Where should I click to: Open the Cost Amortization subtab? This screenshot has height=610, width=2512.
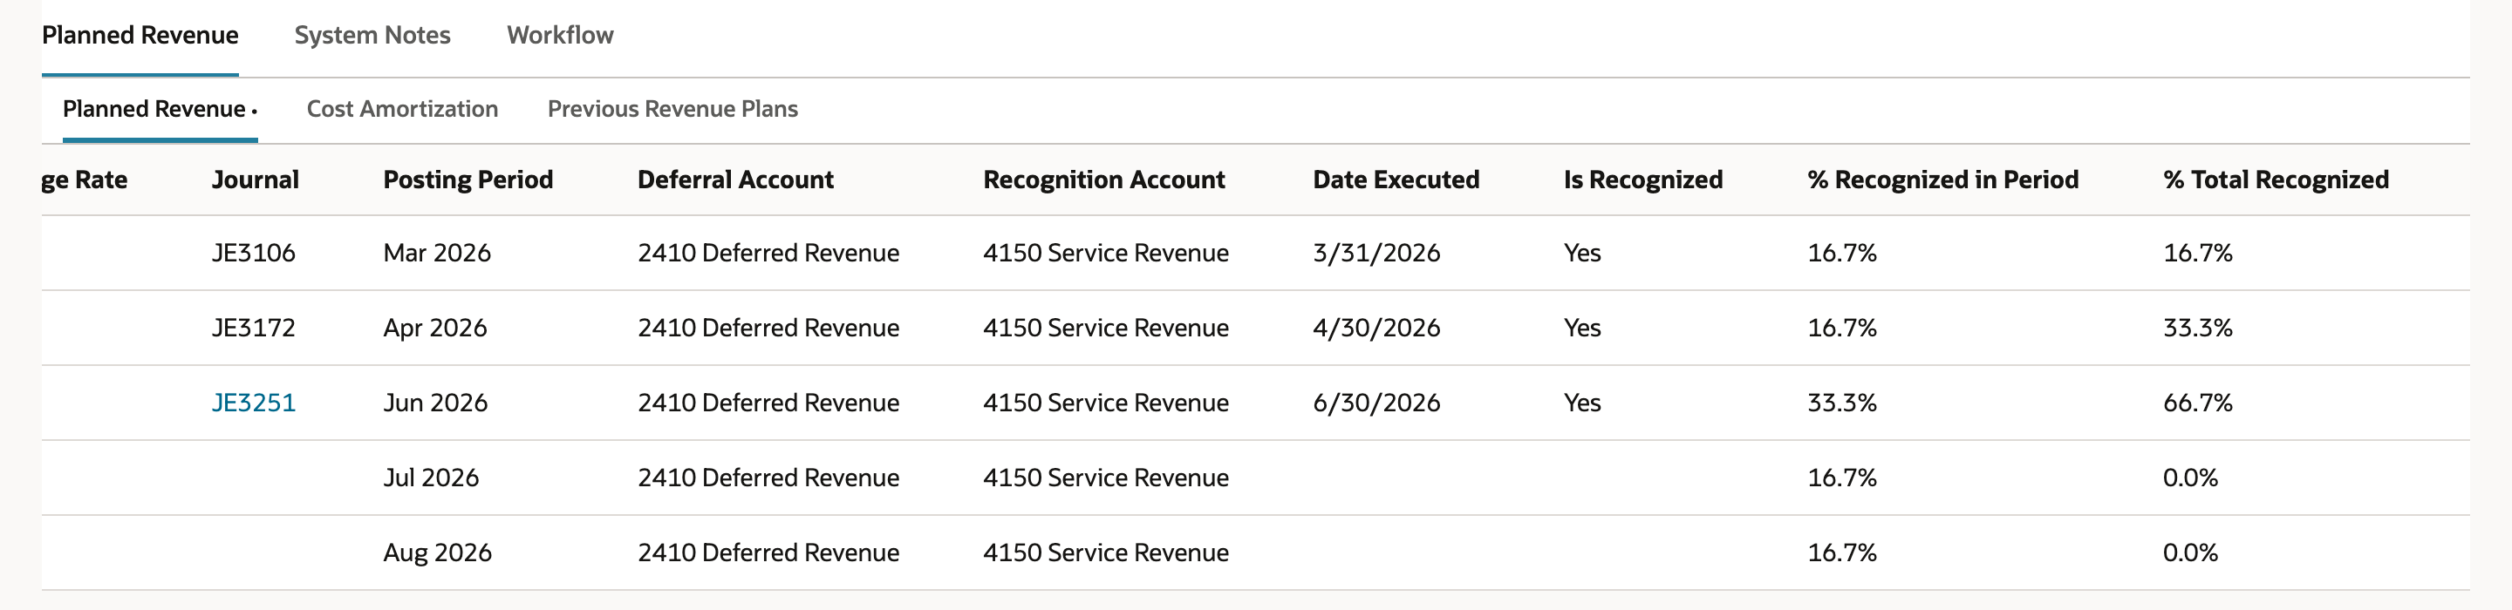point(402,109)
